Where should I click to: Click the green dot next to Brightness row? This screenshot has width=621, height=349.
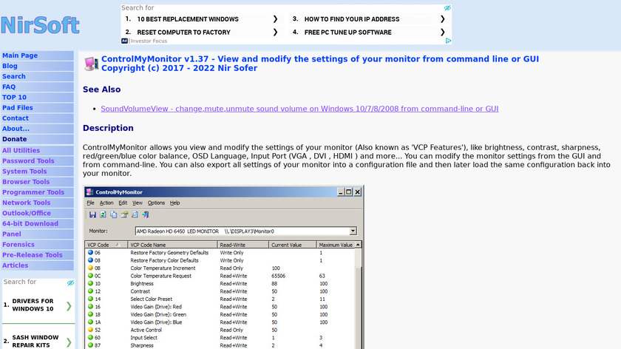(90, 283)
